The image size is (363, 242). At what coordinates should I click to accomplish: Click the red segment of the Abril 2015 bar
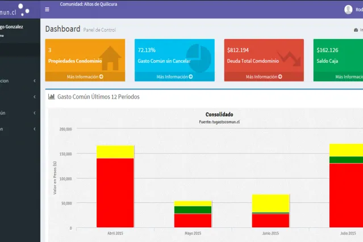click(x=115, y=193)
